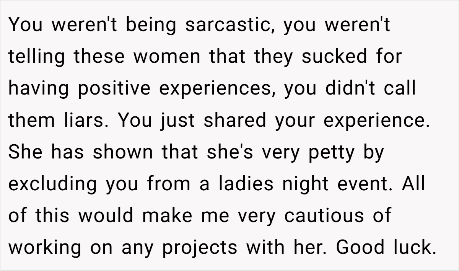Click the word "women" in the text
The height and width of the screenshot is (271, 459).
[166, 57]
